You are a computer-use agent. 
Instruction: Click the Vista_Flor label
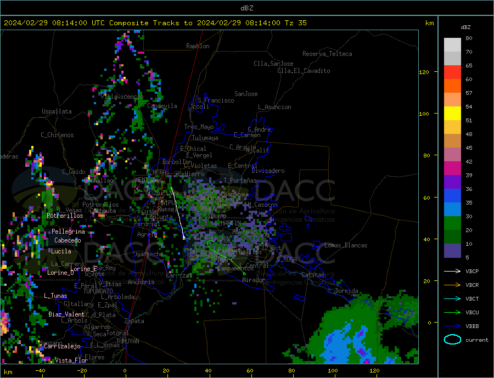click(x=71, y=360)
